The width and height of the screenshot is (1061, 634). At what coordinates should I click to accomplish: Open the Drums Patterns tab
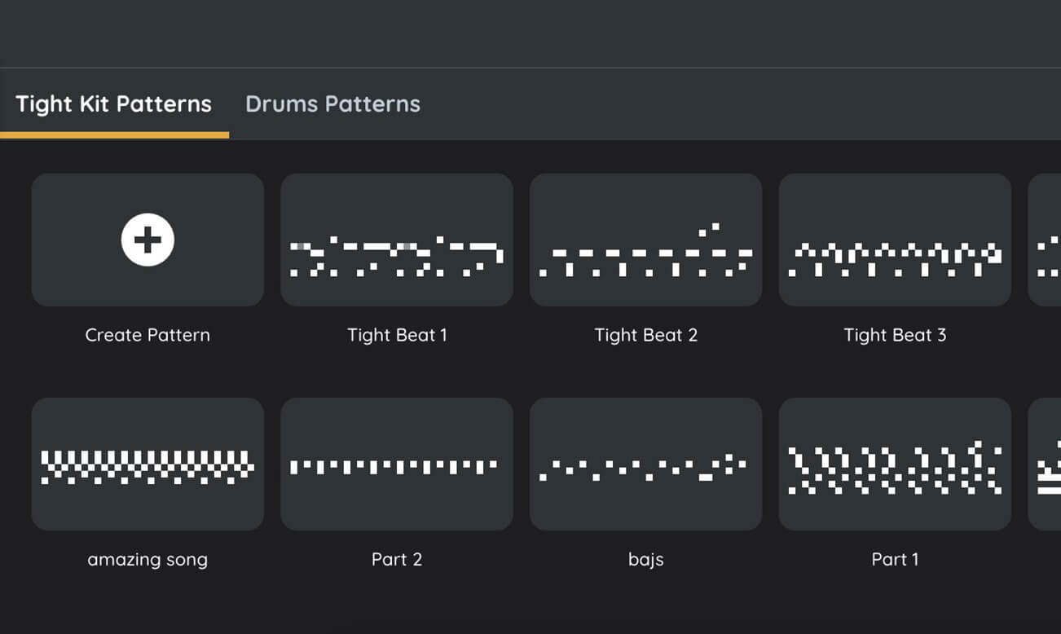332,104
